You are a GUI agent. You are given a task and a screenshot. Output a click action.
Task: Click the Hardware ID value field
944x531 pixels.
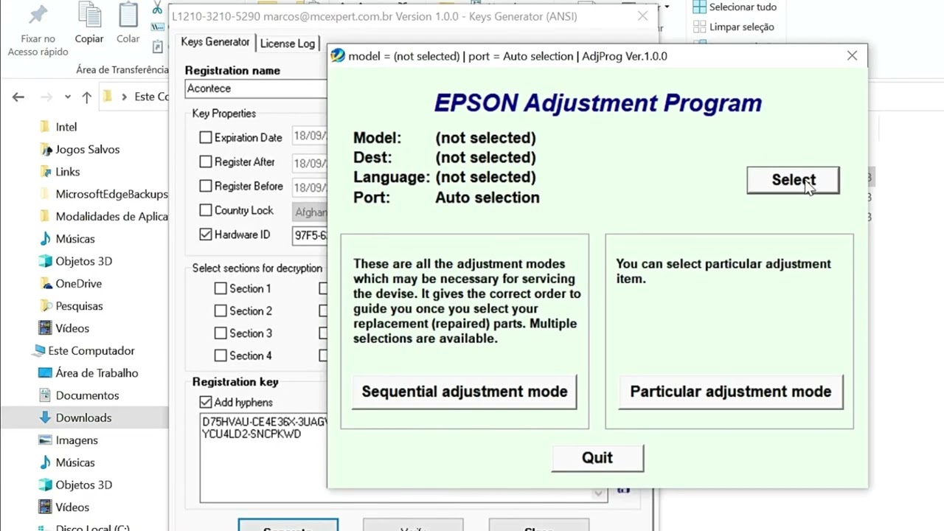pyautogui.click(x=310, y=235)
